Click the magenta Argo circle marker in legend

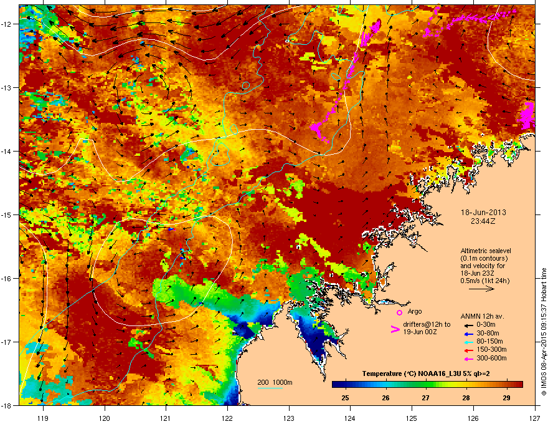(x=399, y=312)
